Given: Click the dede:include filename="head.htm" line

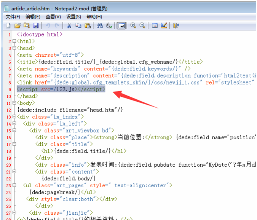Looking at the screenshot, I should pos(70,110).
